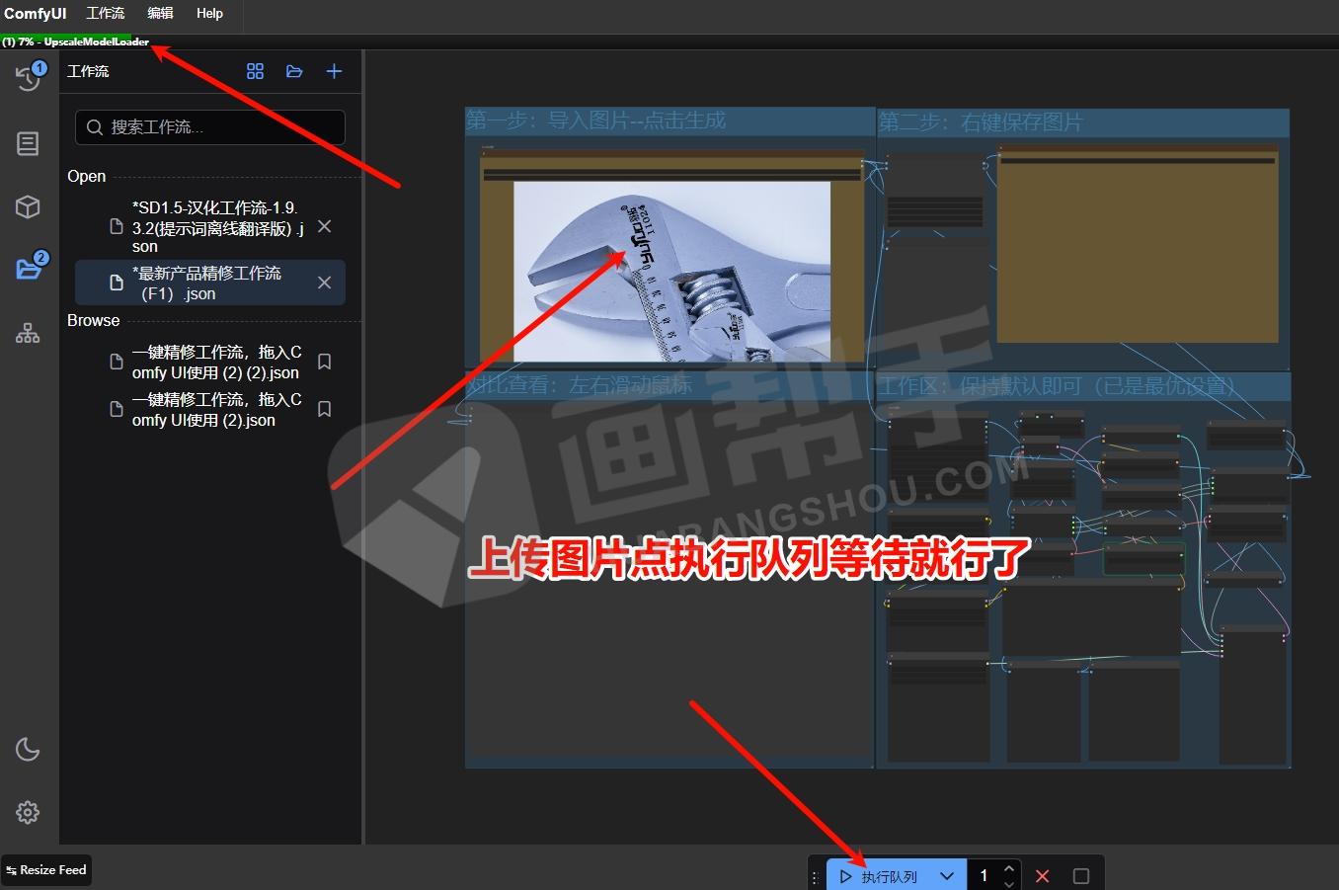Open the node tree hierarchy icon
This screenshot has height=890, width=1339.
[28, 333]
